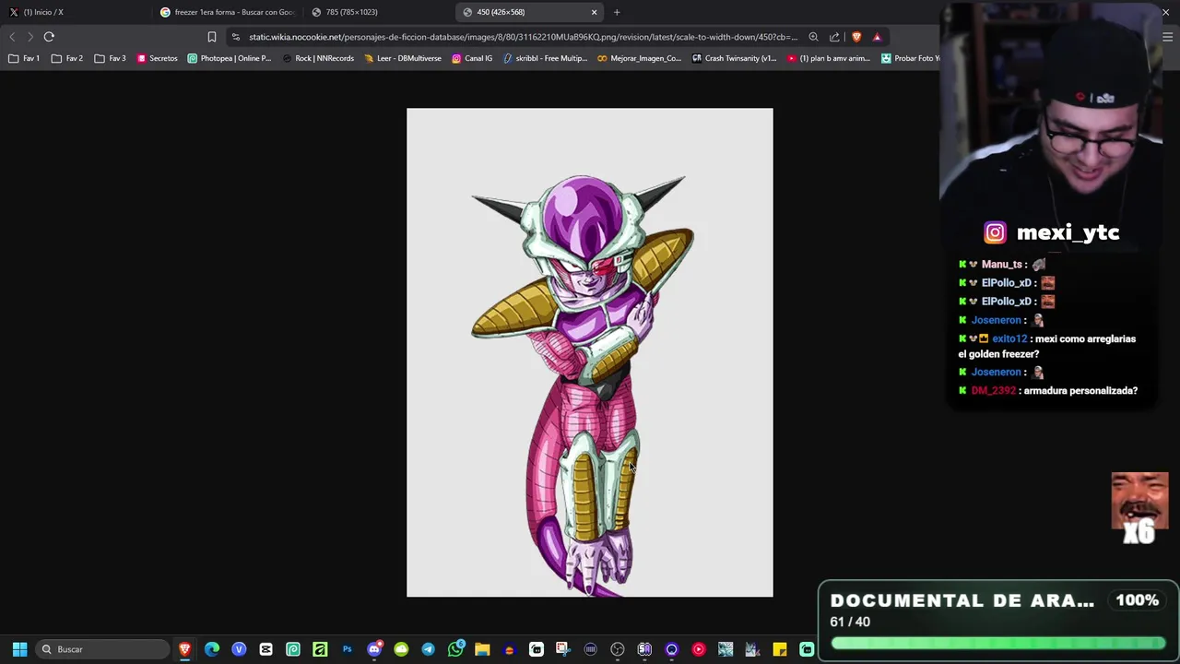1180x664 pixels.
Task: Open the Fav 1 bookmarks folder
Action: (x=24, y=58)
